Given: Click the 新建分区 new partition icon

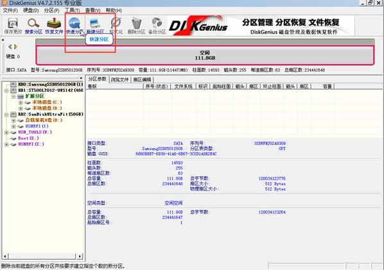Looking at the screenshot, I should tap(95, 26).
